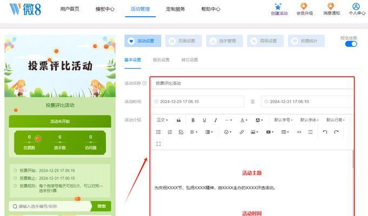Open the emoji picker dropdown
Viewport: 368px width, 216px height.
pos(228,132)
